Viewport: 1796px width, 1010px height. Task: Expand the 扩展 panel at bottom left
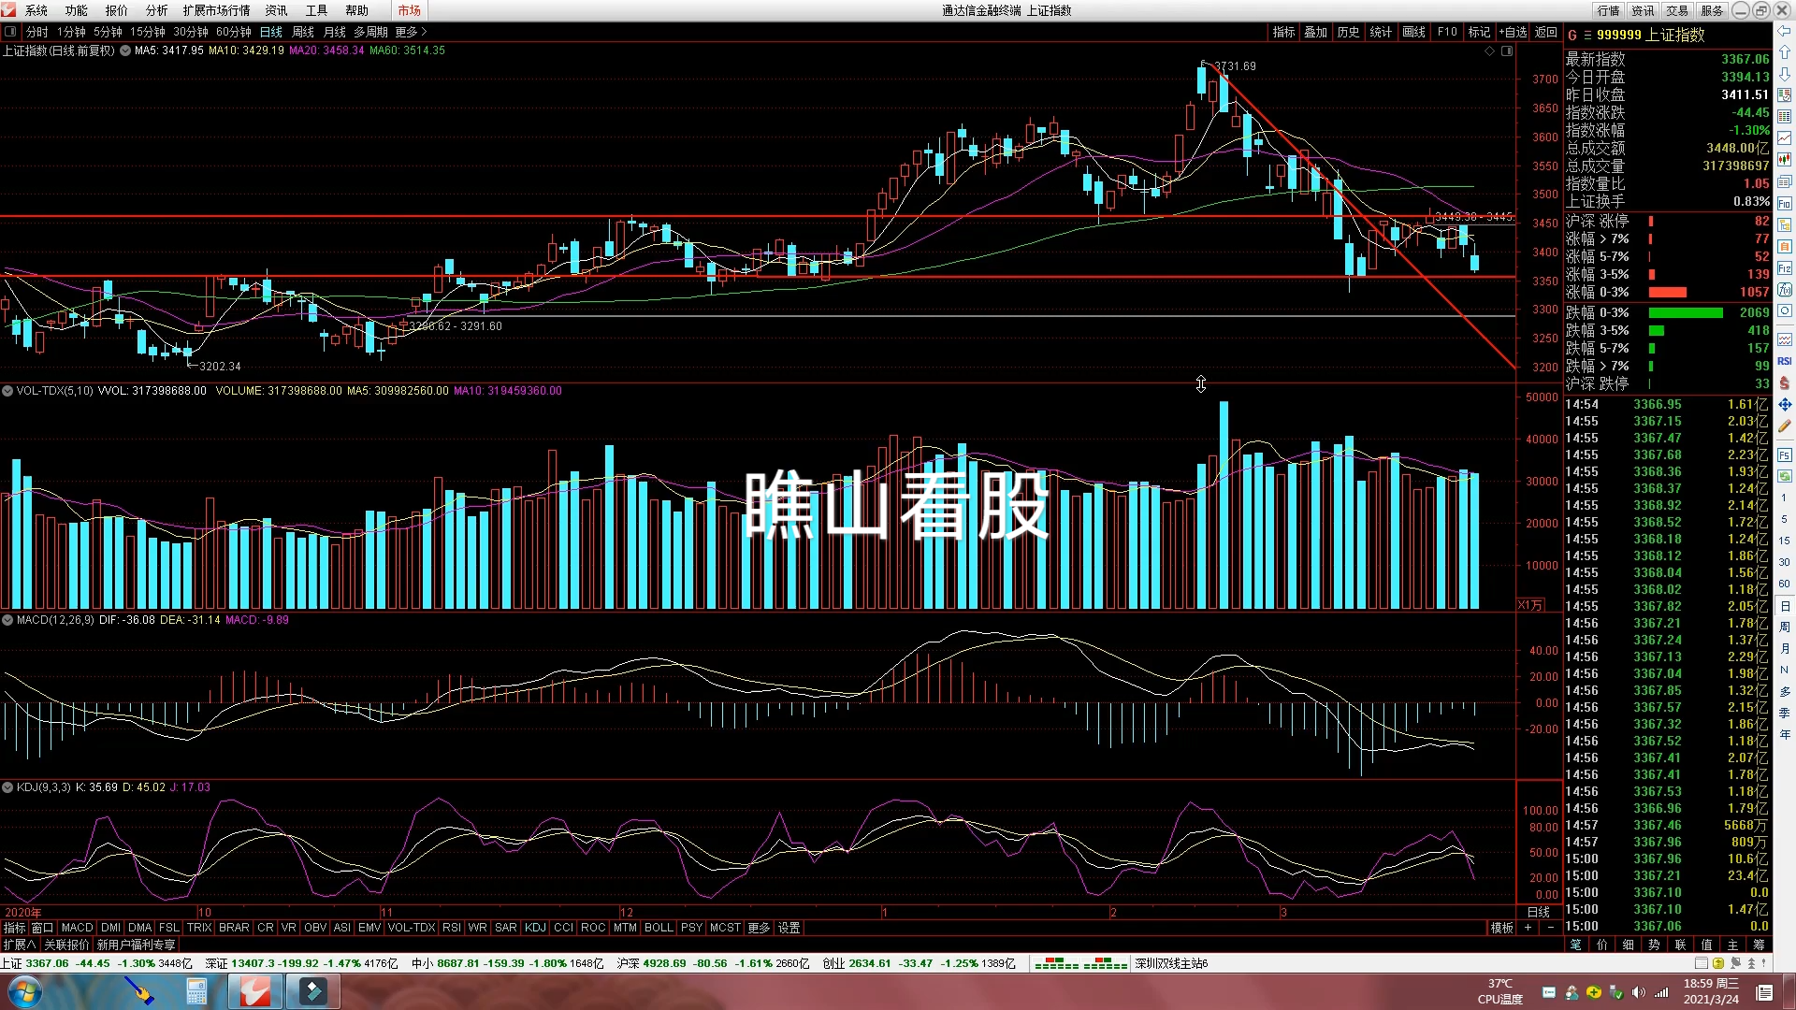[19, 945]
